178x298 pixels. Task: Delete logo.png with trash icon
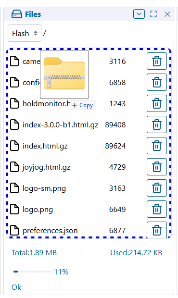click(x=157, y=209)
